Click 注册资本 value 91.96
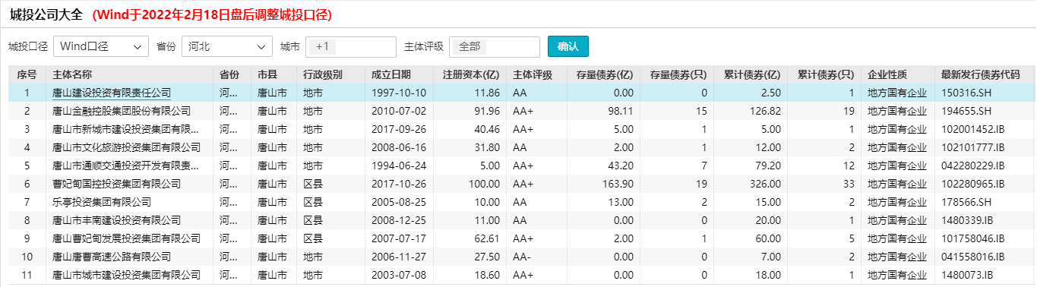 pos(487,111)
